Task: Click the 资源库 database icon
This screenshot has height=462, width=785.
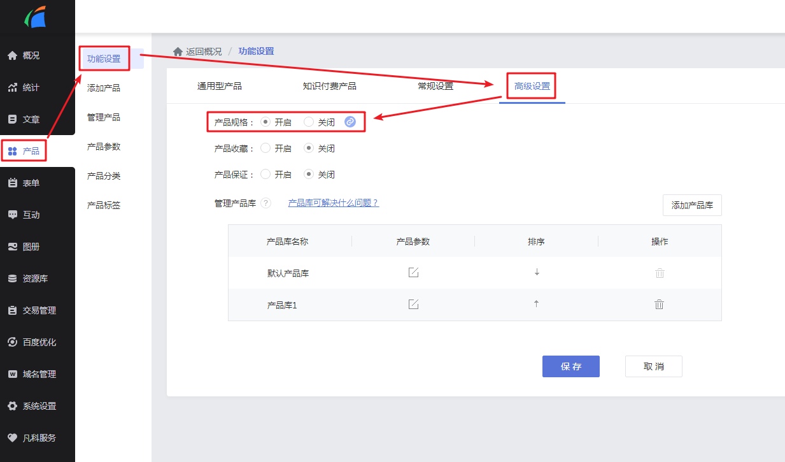Action: pyautogui.click(x=12, y=278)
